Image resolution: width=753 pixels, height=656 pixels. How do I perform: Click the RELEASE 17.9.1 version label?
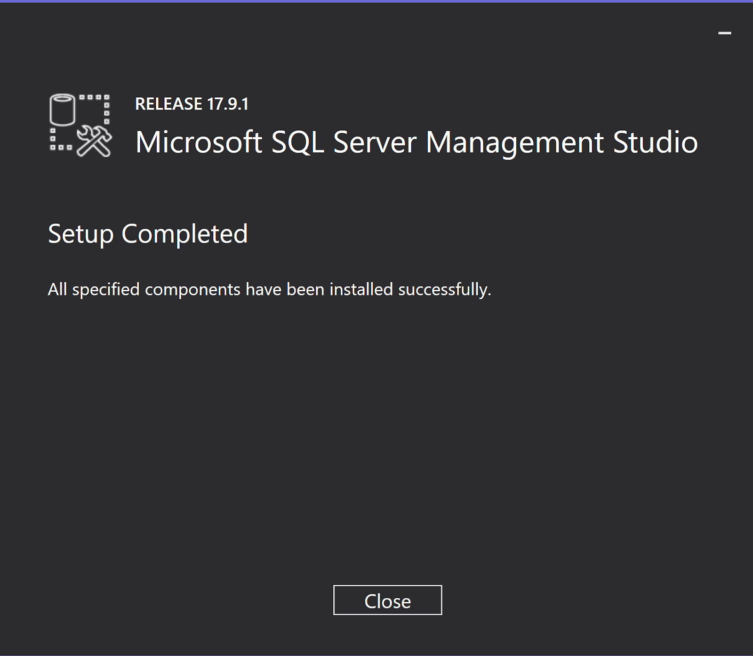pyautogui.click(x=192, y=104)
